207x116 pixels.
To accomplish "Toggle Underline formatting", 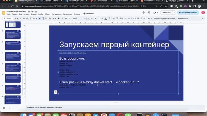I will 102,19.
